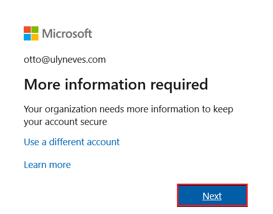Click the green square of Microsoft logo
273x214 pixels.
pos(35,30)
